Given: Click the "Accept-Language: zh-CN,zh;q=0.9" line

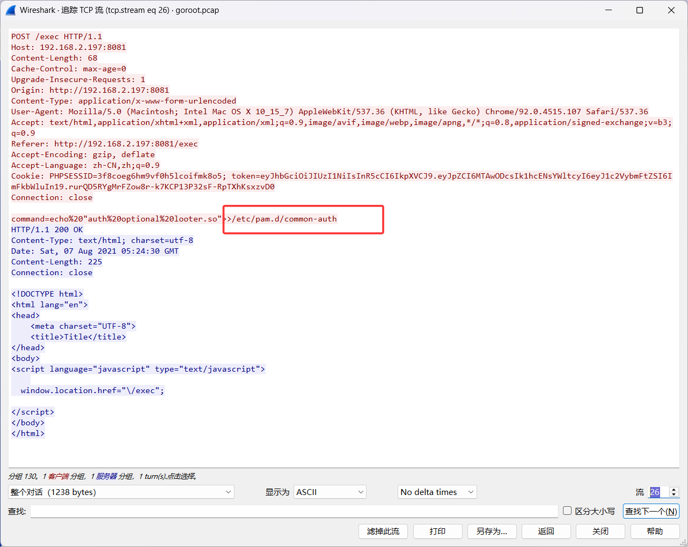Looking at the screenshot, I should click(x=85, y=165).
